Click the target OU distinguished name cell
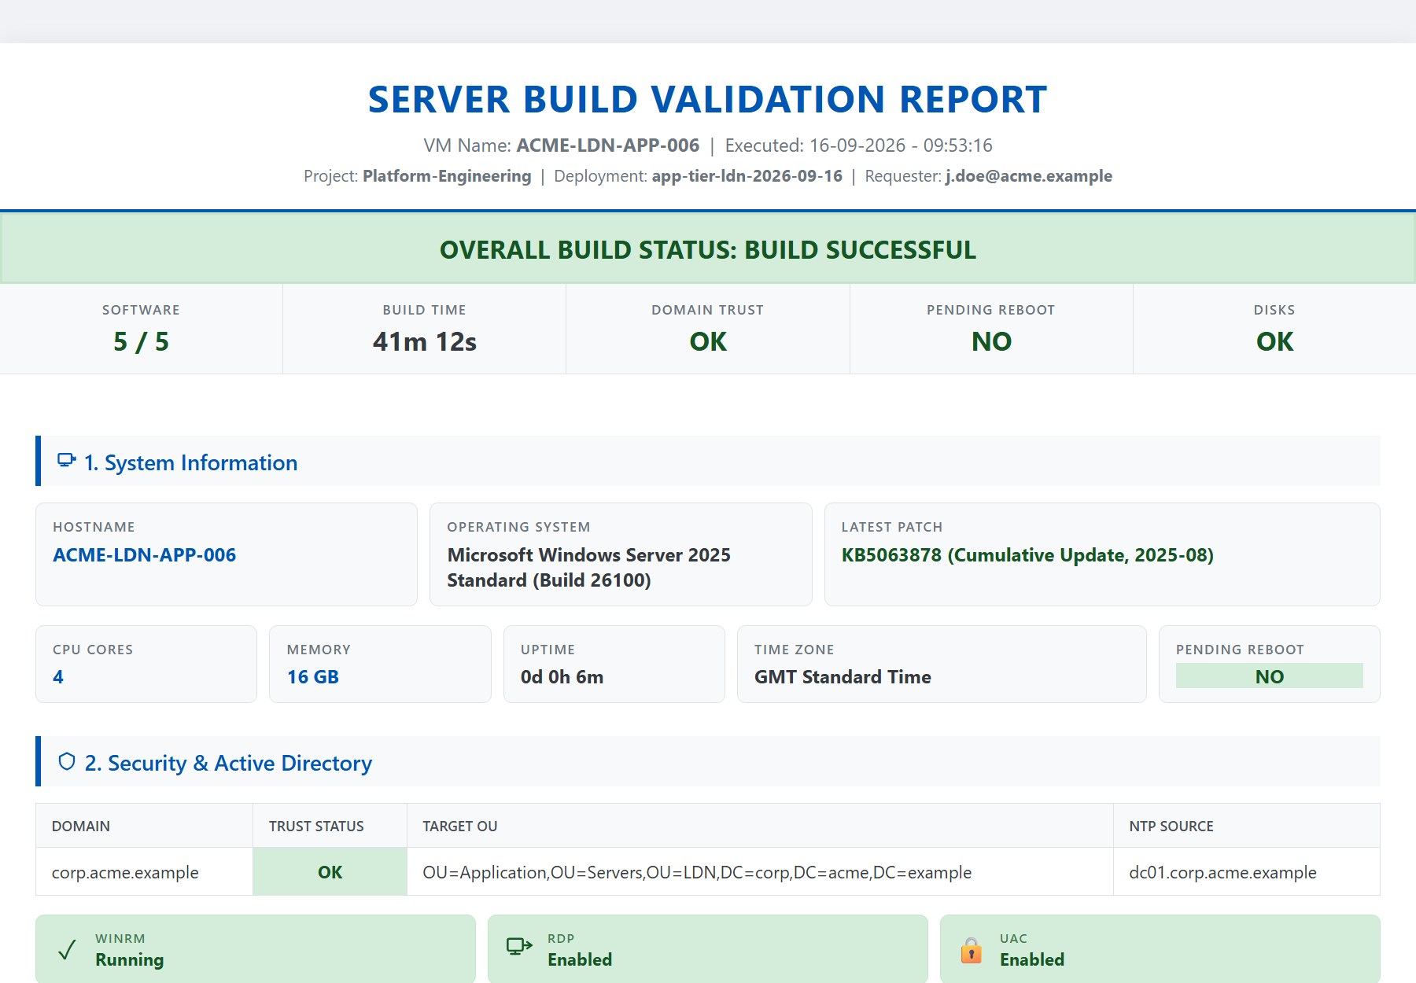Viewport: 1416px width, 983px height. click(760, 872)
